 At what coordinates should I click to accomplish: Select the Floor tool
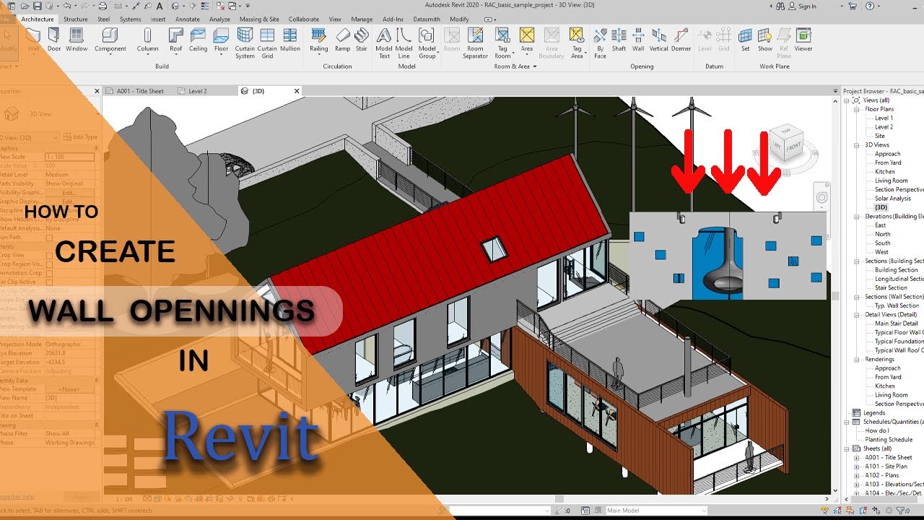(221, 40)
